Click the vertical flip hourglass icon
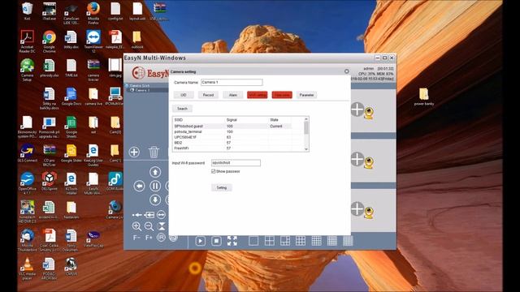This screenshot has height=292, width=520. point(162,226)
